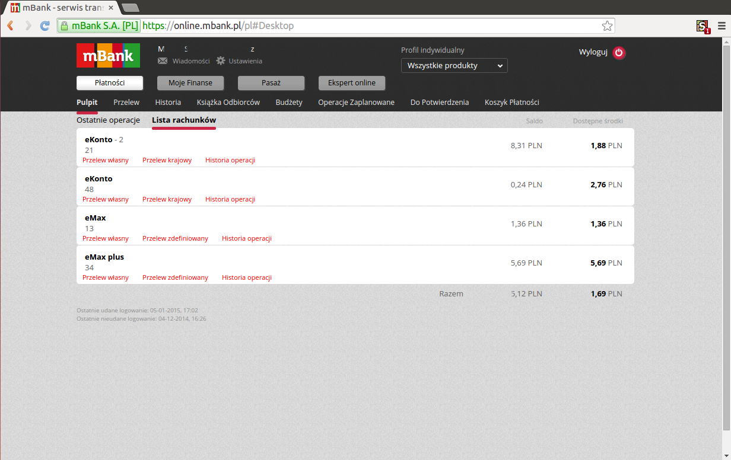
Task: Log out using the red power icon
Action: [619, 53]
